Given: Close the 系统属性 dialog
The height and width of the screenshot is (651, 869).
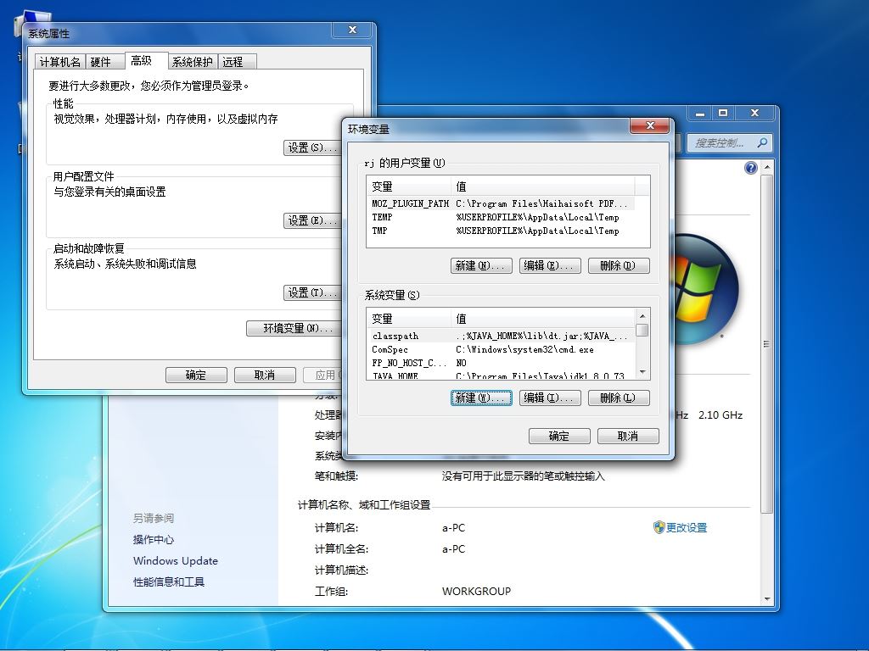Looking at the screenshot, I should [x=352, y=30].
